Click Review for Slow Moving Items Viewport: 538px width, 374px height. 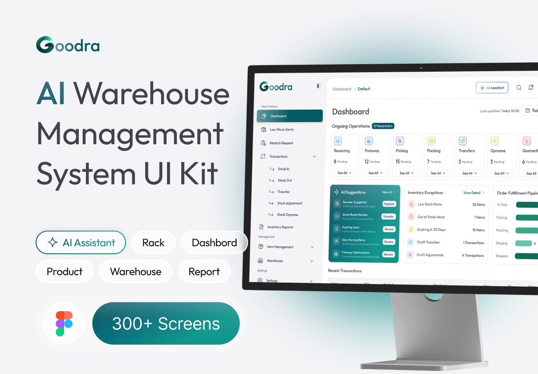pyautogui.click(x=389, y=242)
